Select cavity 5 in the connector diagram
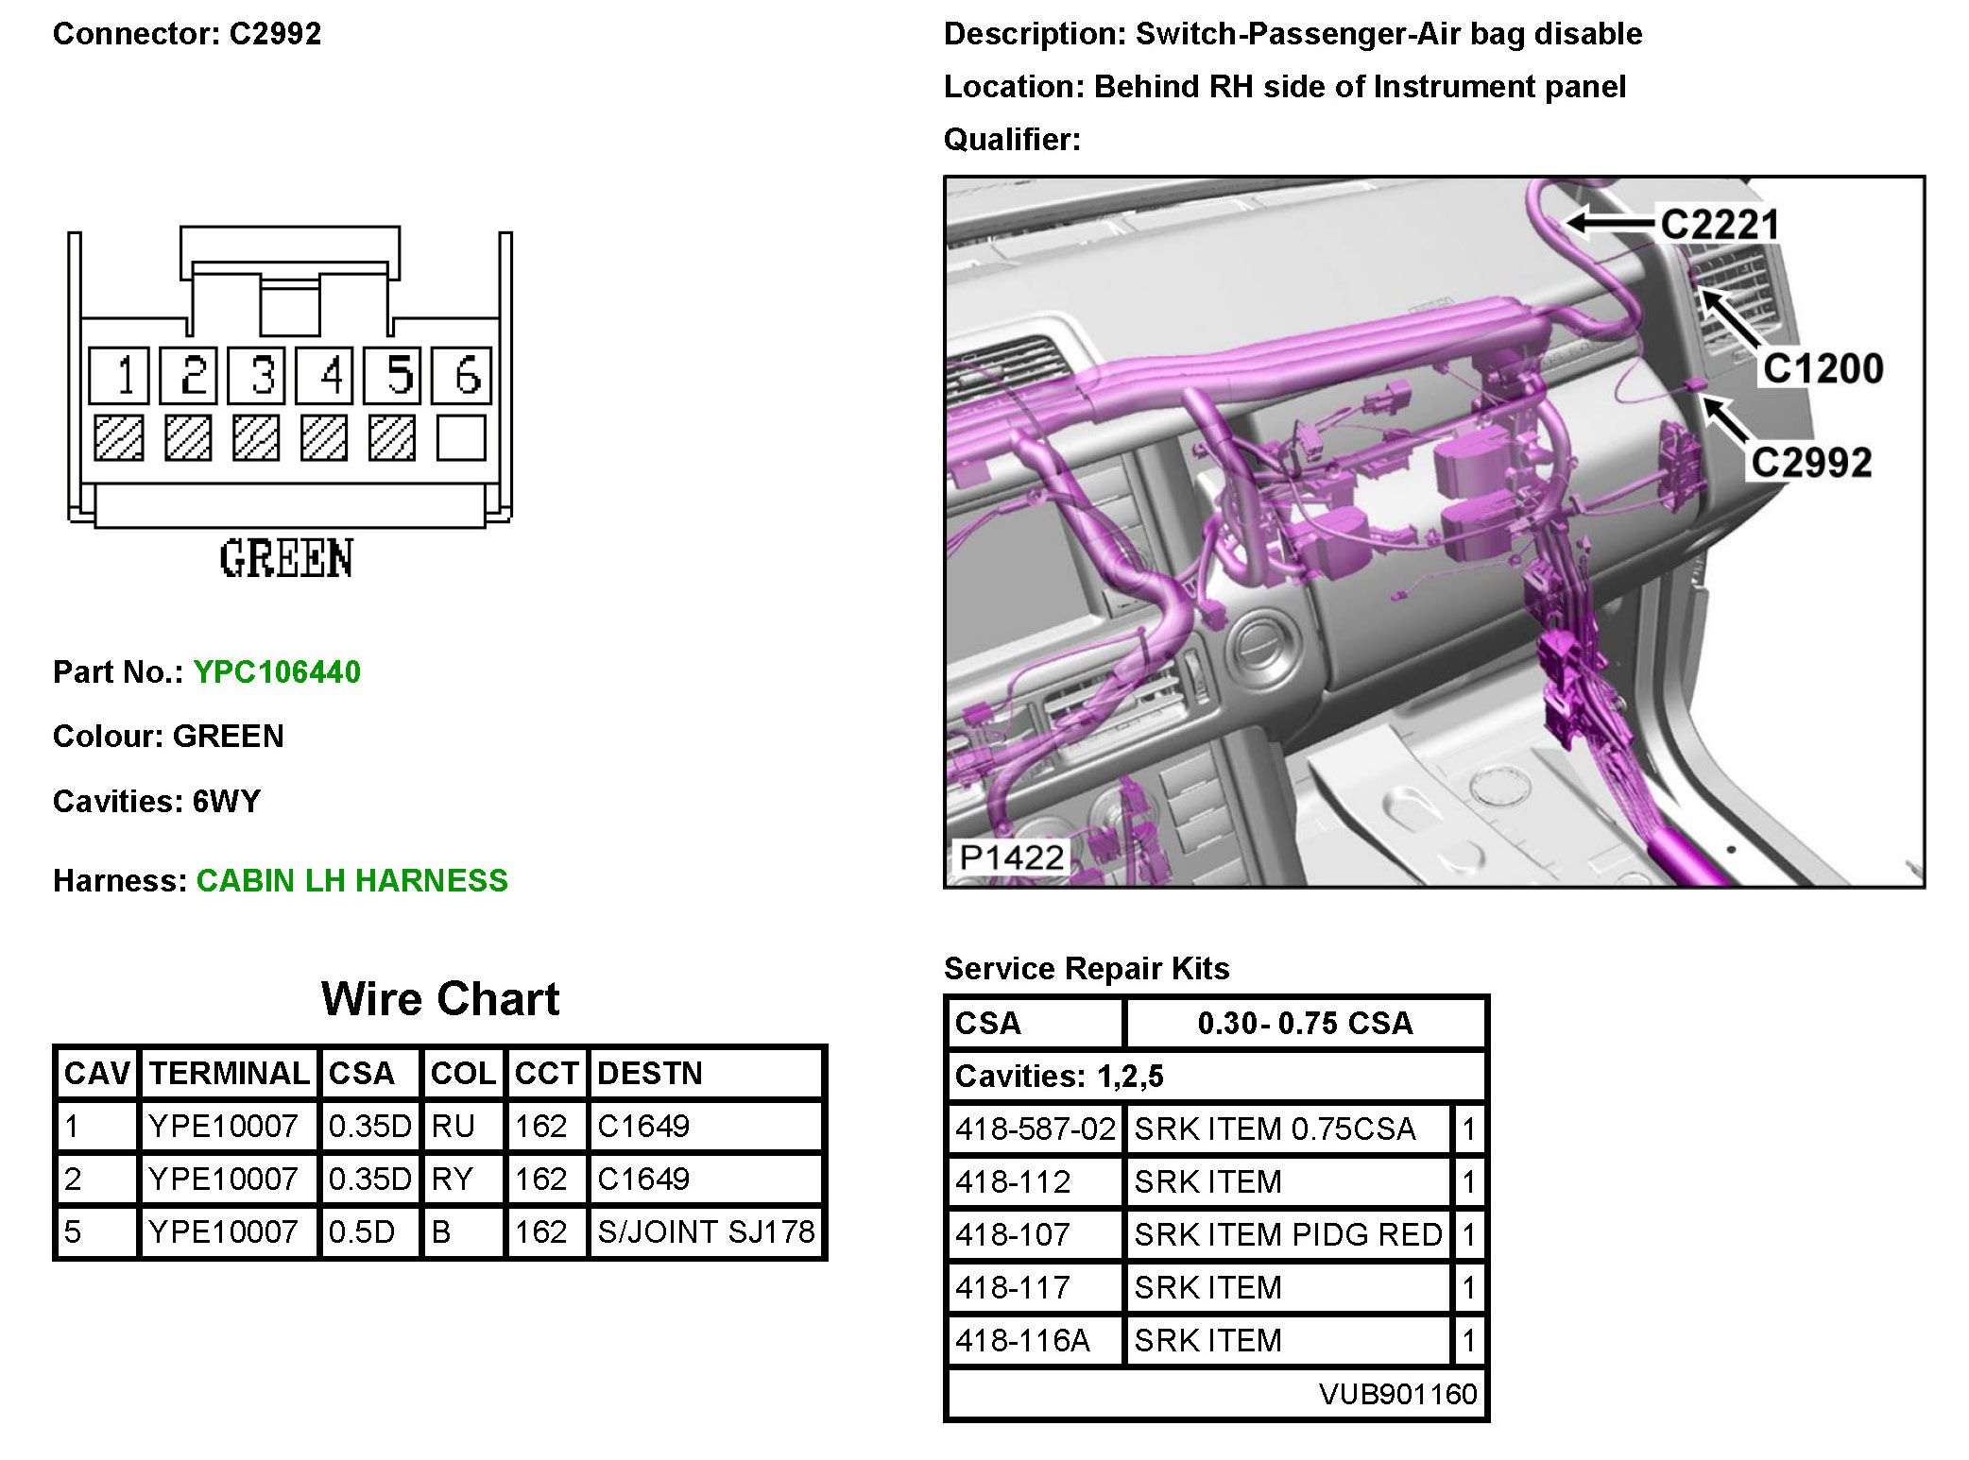Screen dimensions: 1969x1460 392,375
